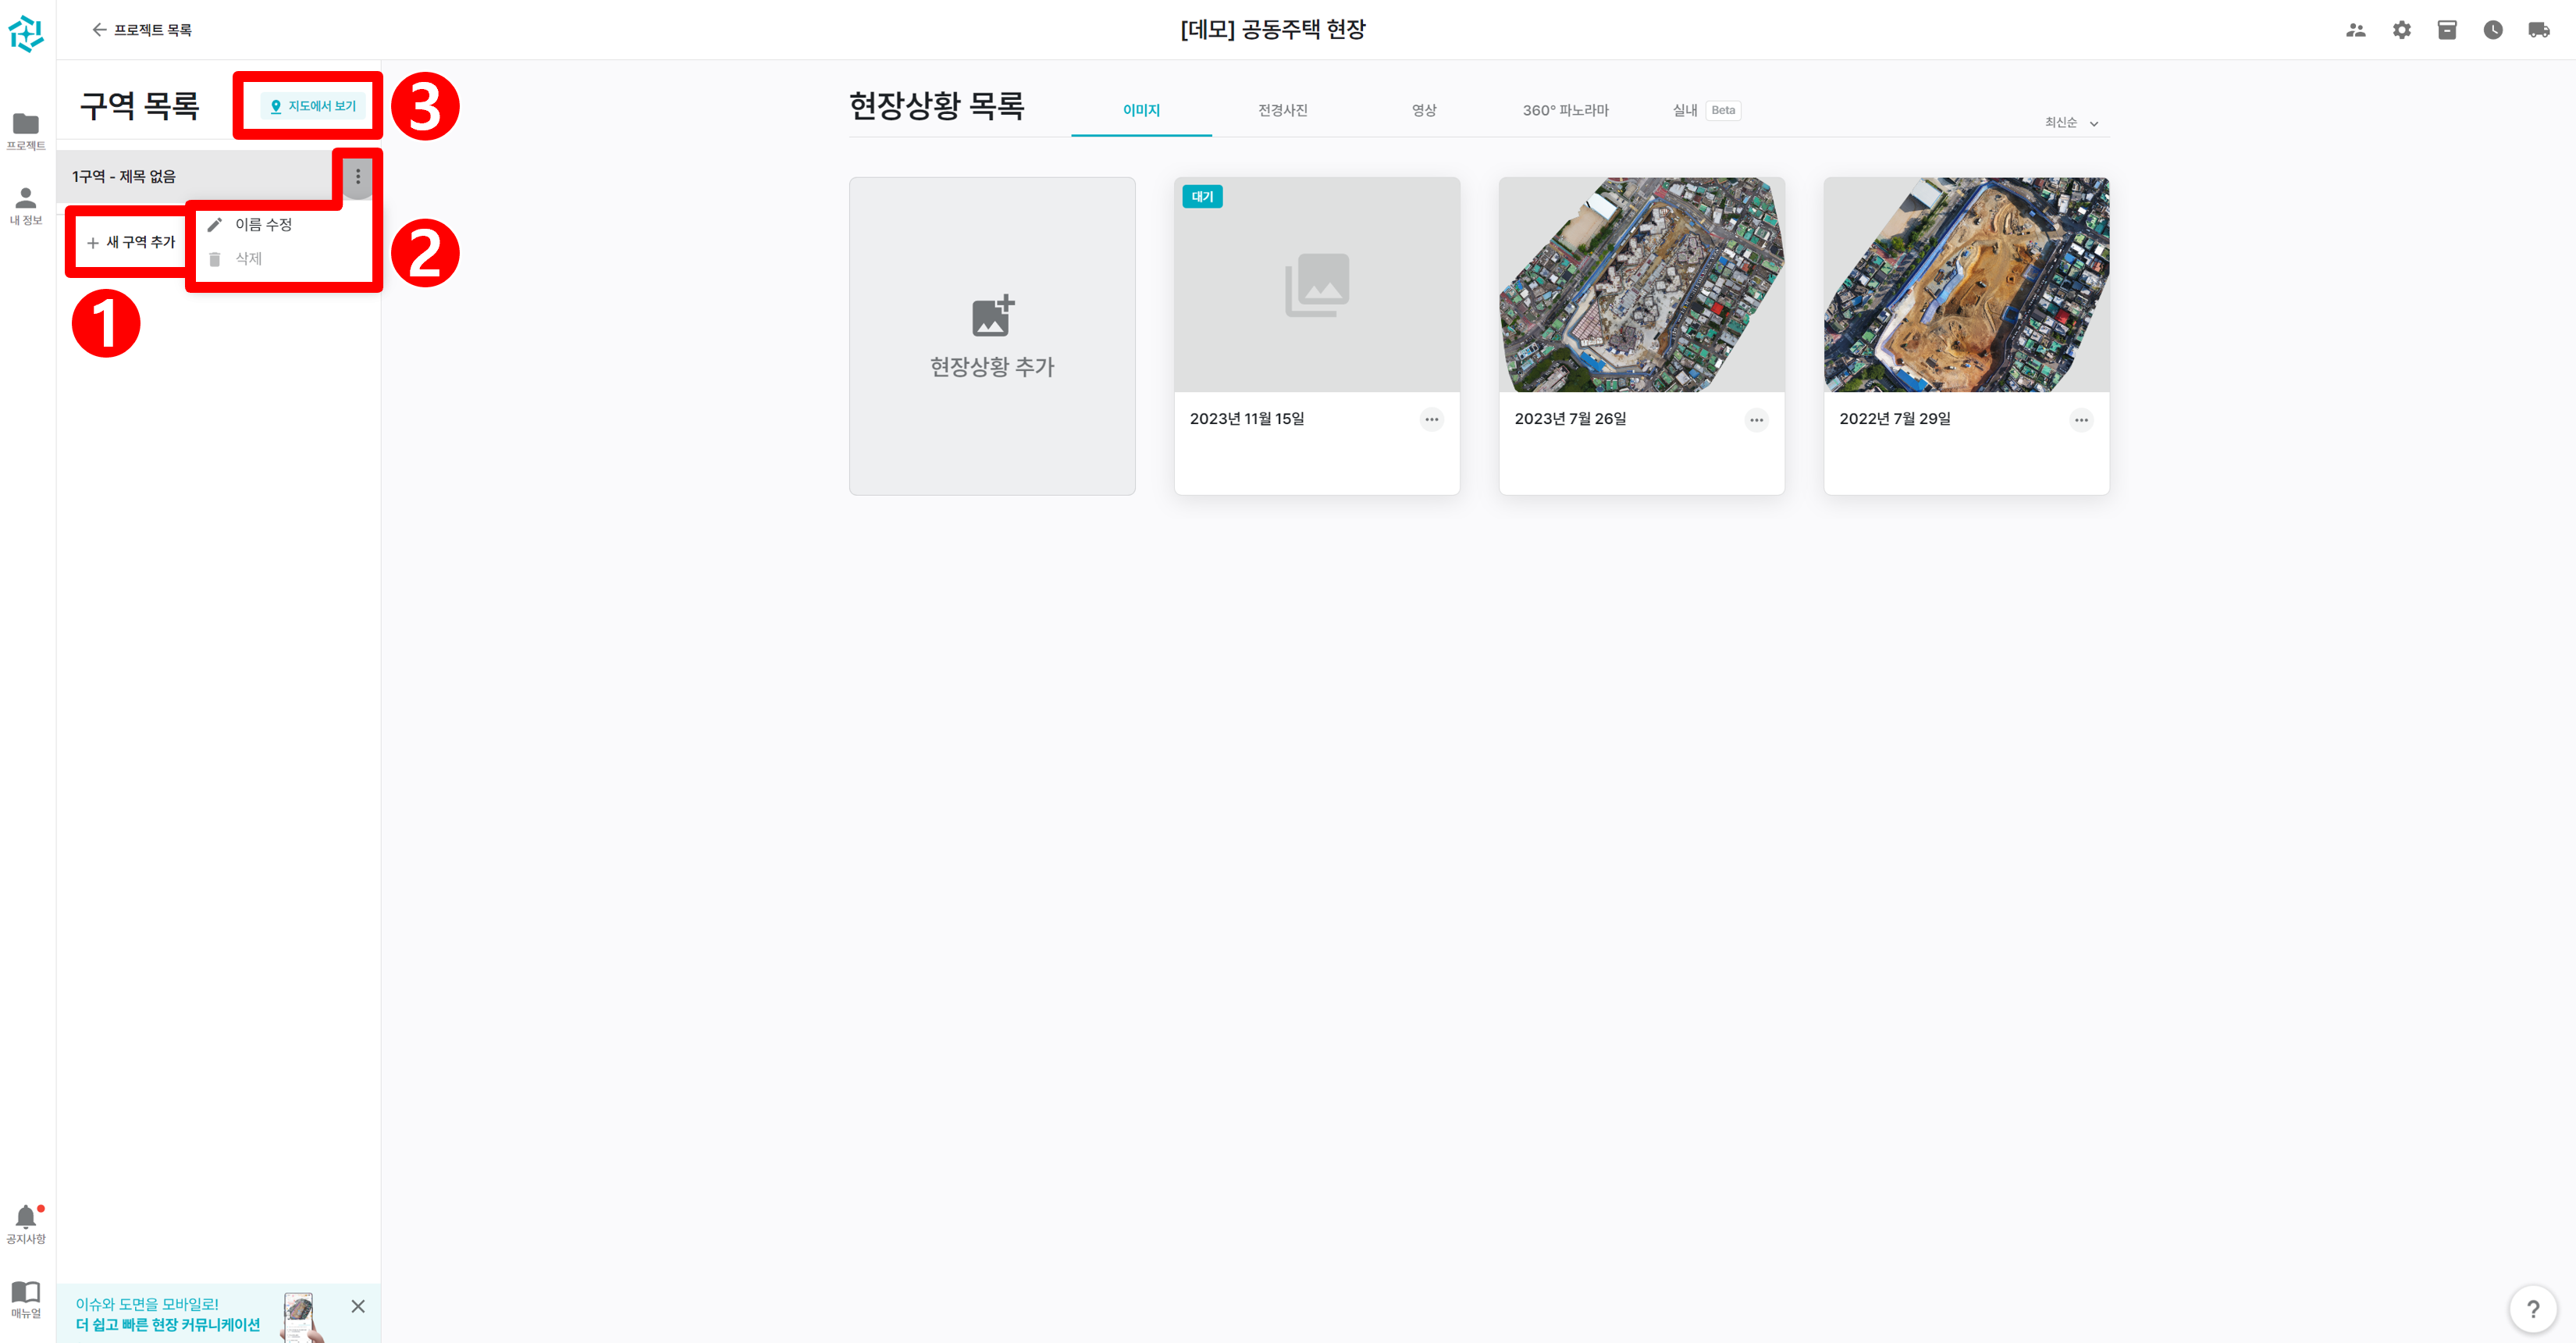Click the back arrow next to 프로젝트 목록
2576x1343 pixels.
click(99, 29)
